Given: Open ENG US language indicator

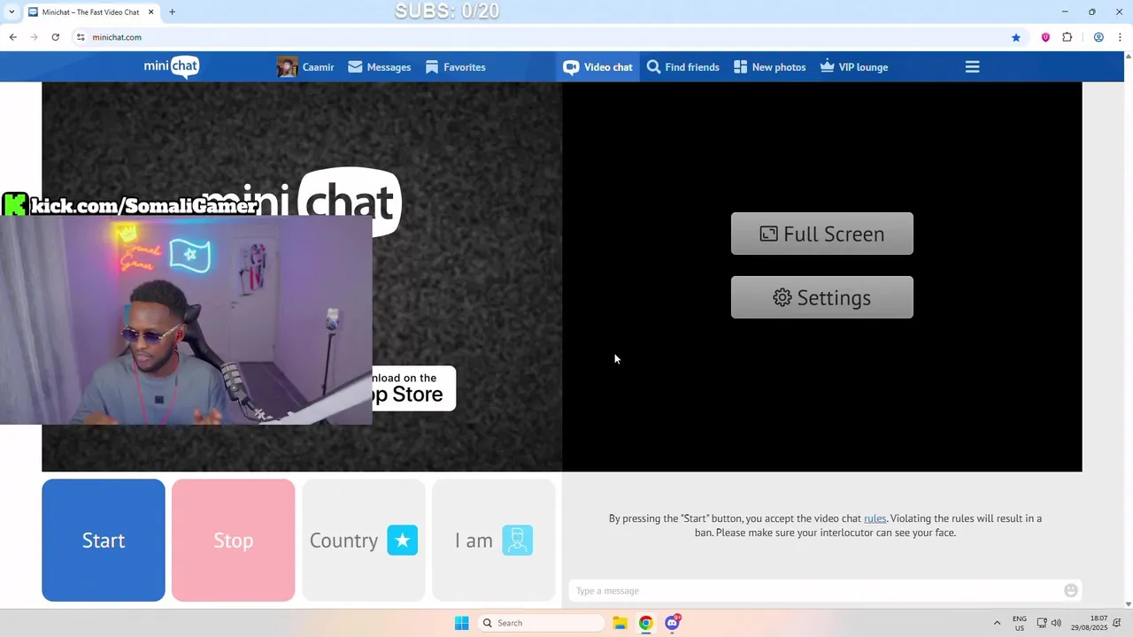Looking at the screenshot, I should pyautogui.click(x=1020, y=623).
